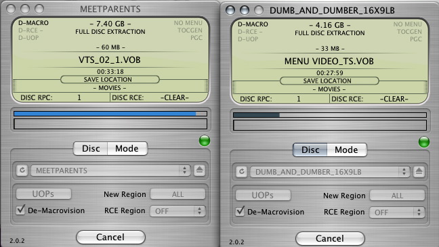
Task: Click MENU VIDEO_TS.VOB file name
Action: click(329, 62)
